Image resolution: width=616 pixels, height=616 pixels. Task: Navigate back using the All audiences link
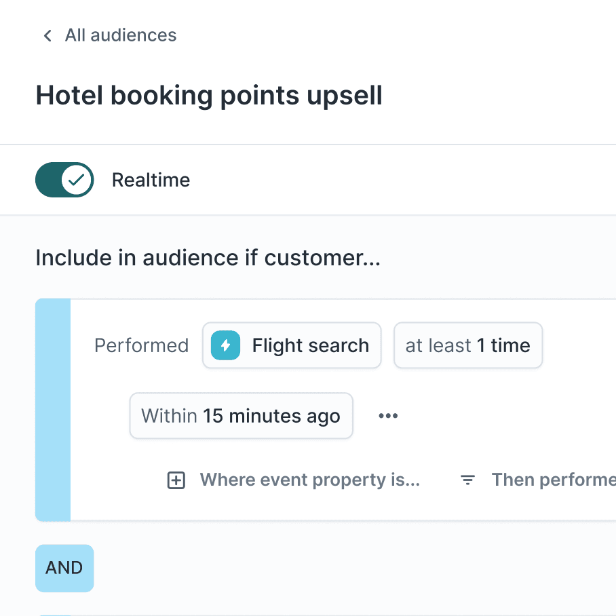[120, 35]
